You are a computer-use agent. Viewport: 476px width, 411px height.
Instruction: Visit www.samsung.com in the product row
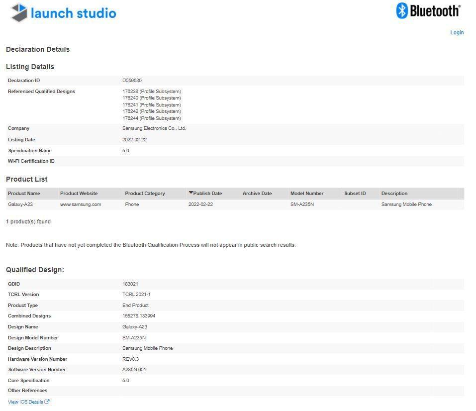pyautogui.click(x=81, y=205)
